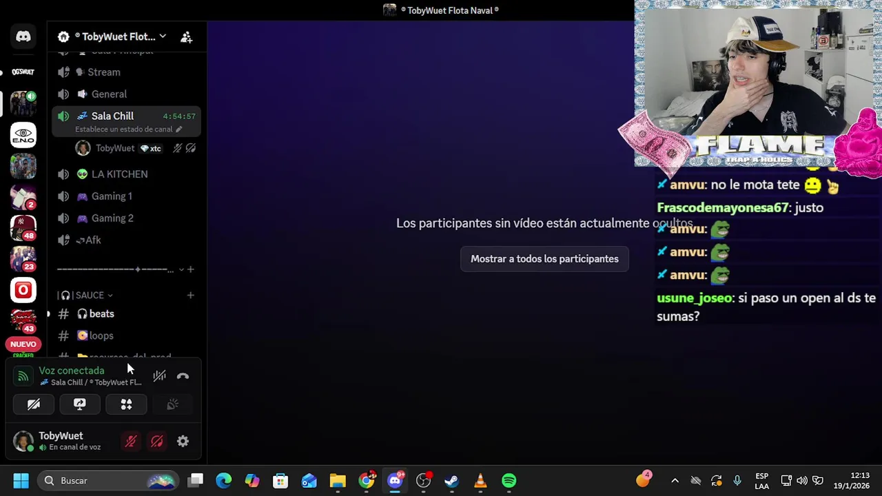
Task: Open Steam from taskbar
Action: pos(451,481)
